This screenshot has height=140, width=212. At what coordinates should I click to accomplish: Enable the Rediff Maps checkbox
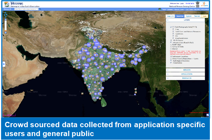click(x=171, y=45)
